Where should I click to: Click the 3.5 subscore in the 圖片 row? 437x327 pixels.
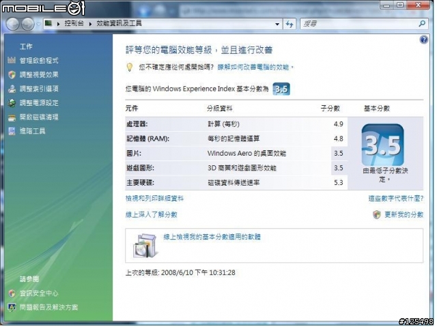pos(339,154)
